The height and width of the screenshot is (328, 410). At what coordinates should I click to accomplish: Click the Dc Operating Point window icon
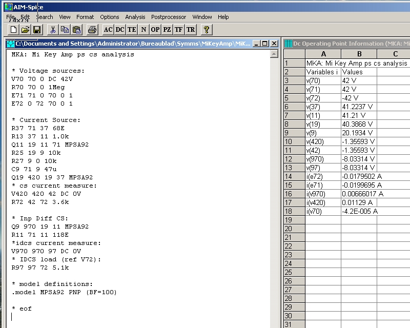pyautogui.click(x=288, y=44)
